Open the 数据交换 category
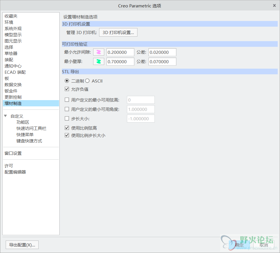 pos(31,85)
